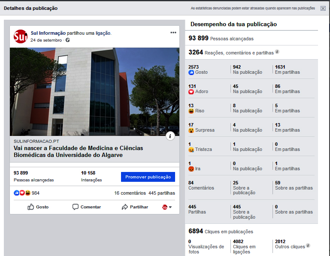This screenshot has height=256, width=330.
Task: Open the page identity selector dropdown
Action: coord(167,207)
